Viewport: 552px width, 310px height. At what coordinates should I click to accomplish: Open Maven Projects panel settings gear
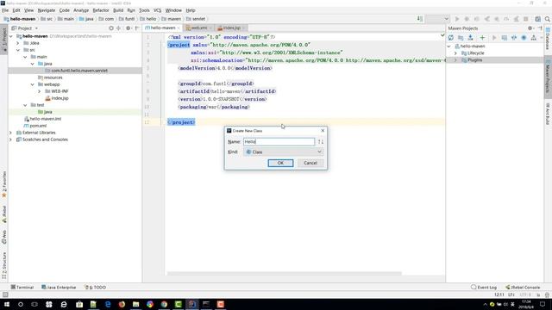tap(530, 28)
